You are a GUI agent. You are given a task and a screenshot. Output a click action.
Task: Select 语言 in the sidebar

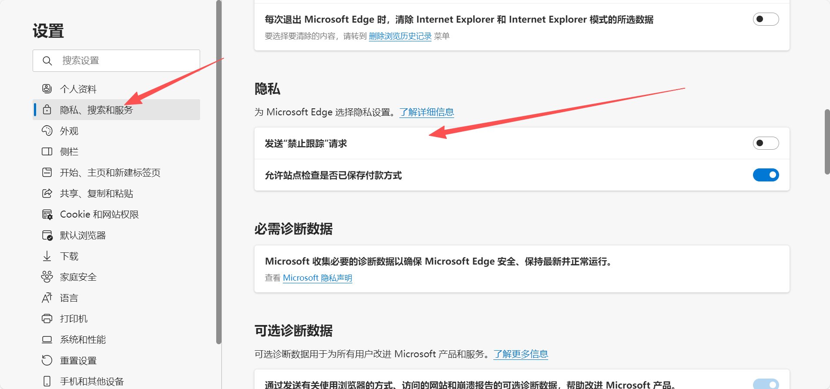(x=117, y=298)
